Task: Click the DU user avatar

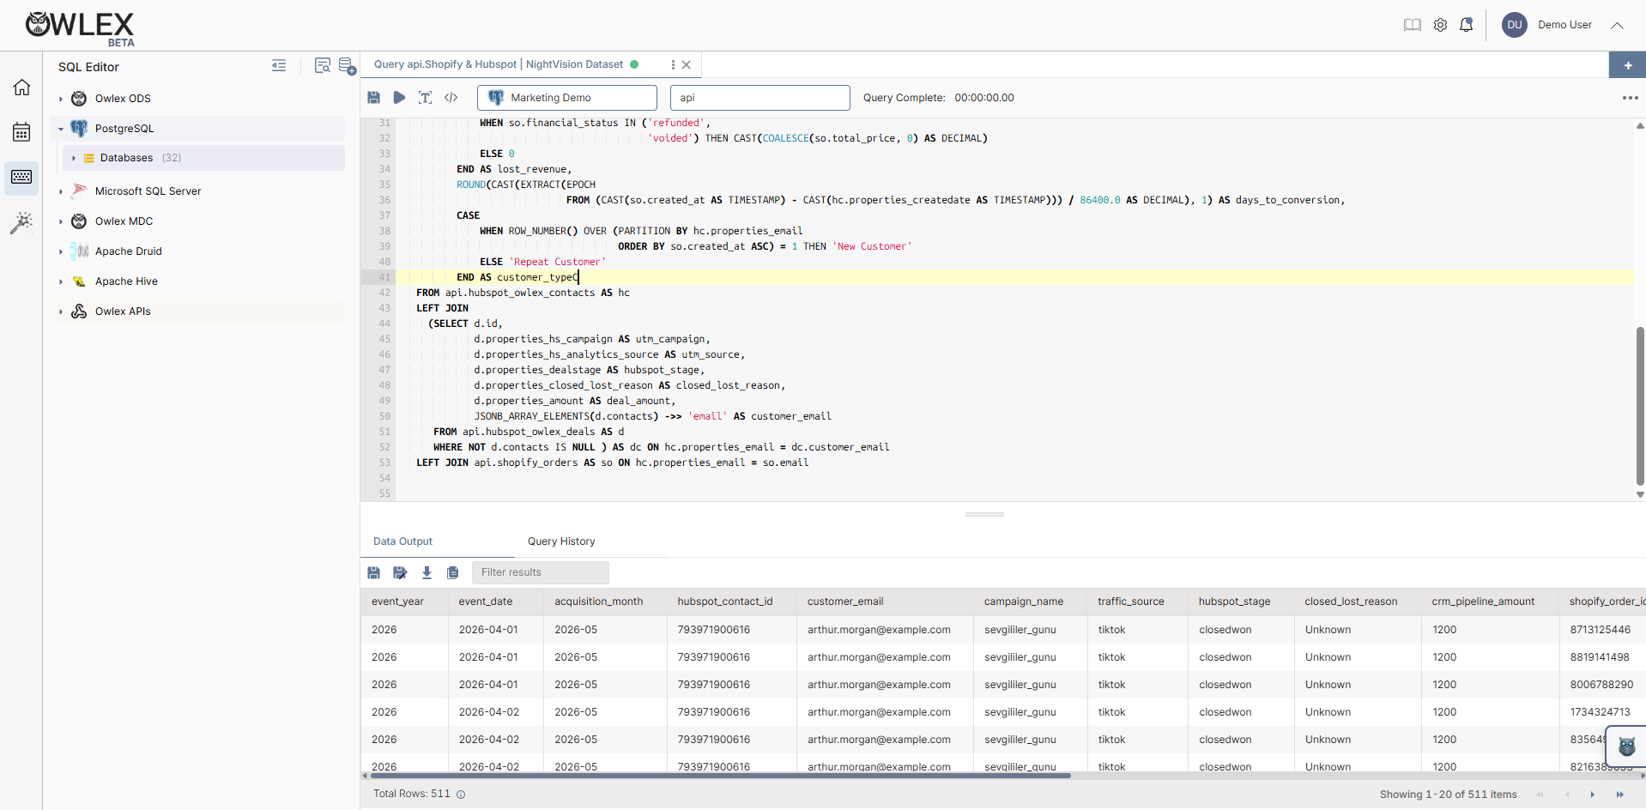Action: pos(1515,25)
